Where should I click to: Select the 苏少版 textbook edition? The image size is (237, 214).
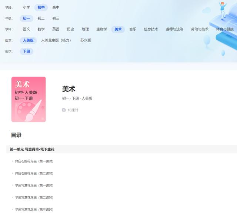coord(86,40)
